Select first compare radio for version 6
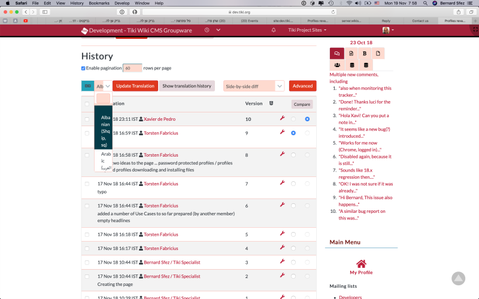This screenshot has width=479, height=299. point(293,206)
